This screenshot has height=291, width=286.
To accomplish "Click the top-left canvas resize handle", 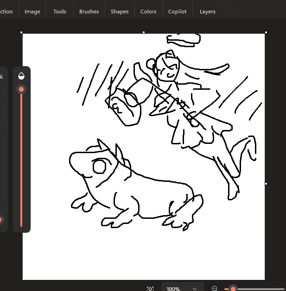I will point(21,32).
